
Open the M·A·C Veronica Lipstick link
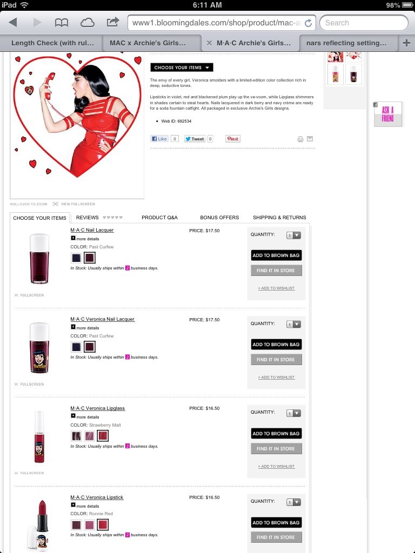[97, 497]
